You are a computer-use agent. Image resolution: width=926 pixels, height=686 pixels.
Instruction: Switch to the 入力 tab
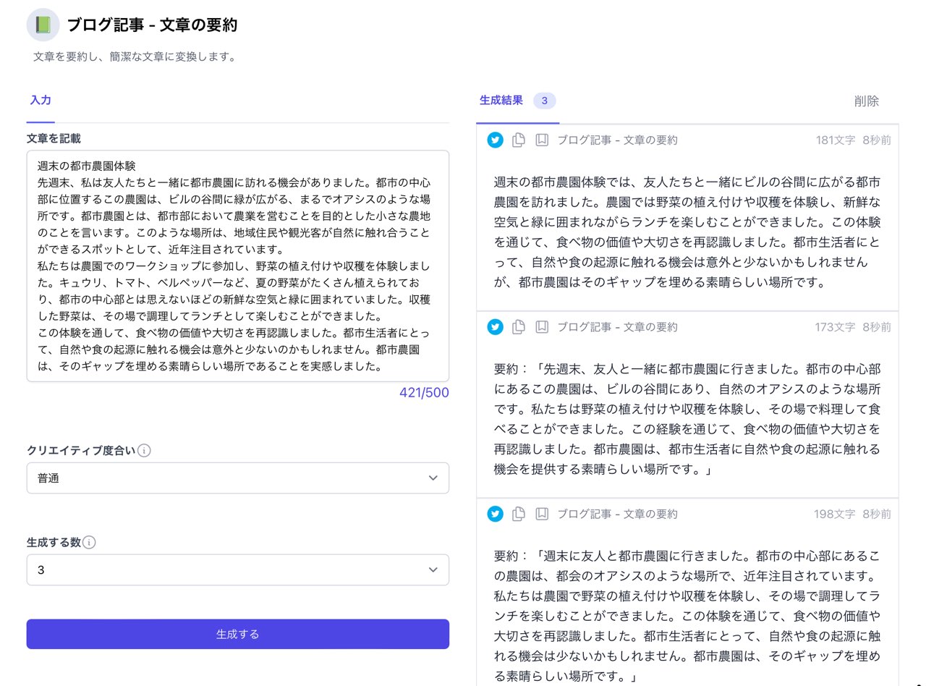tap(41, 101)
